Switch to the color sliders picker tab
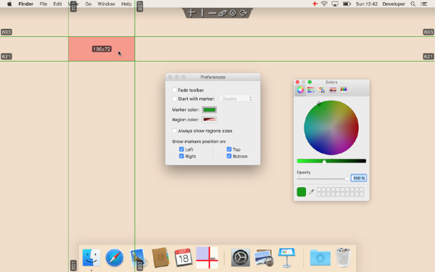 [311, 90]
